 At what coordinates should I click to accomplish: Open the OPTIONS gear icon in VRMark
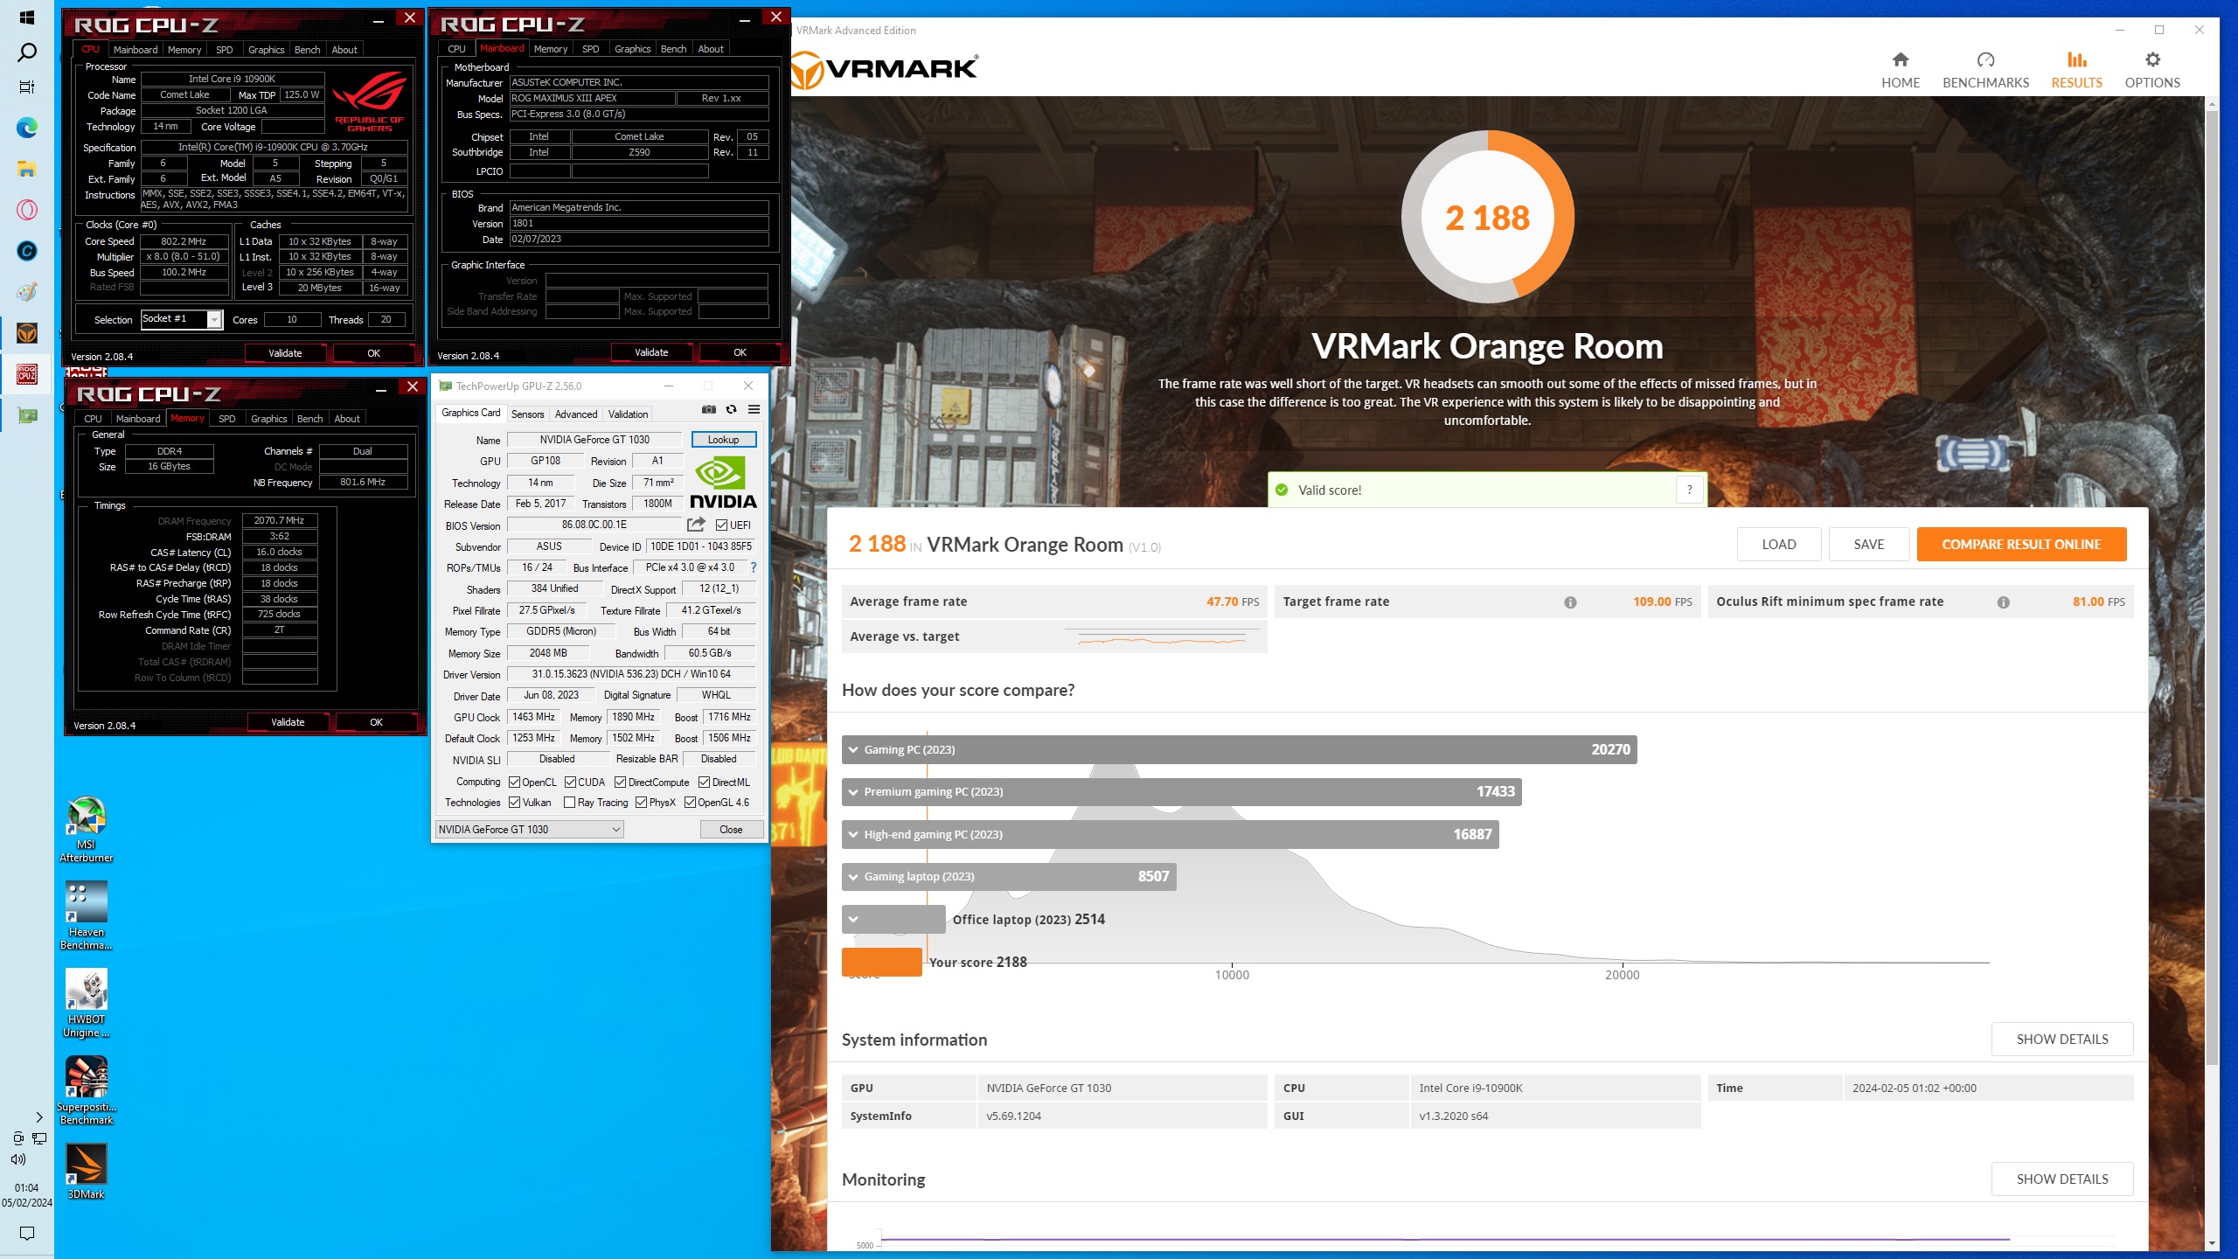(x=2152, y=59)
